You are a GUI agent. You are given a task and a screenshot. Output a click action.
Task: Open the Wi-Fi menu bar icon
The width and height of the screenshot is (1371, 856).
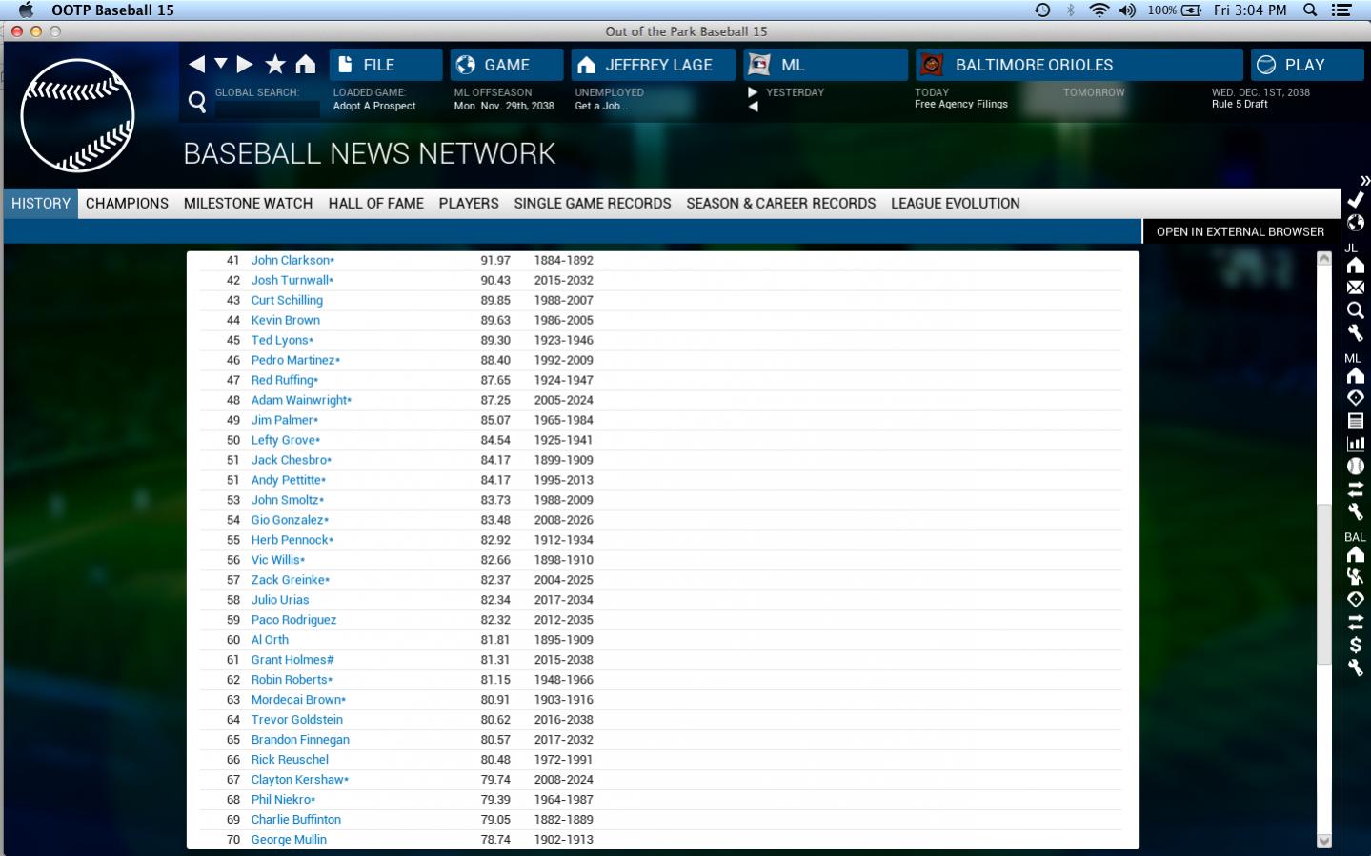(1099, 10)
